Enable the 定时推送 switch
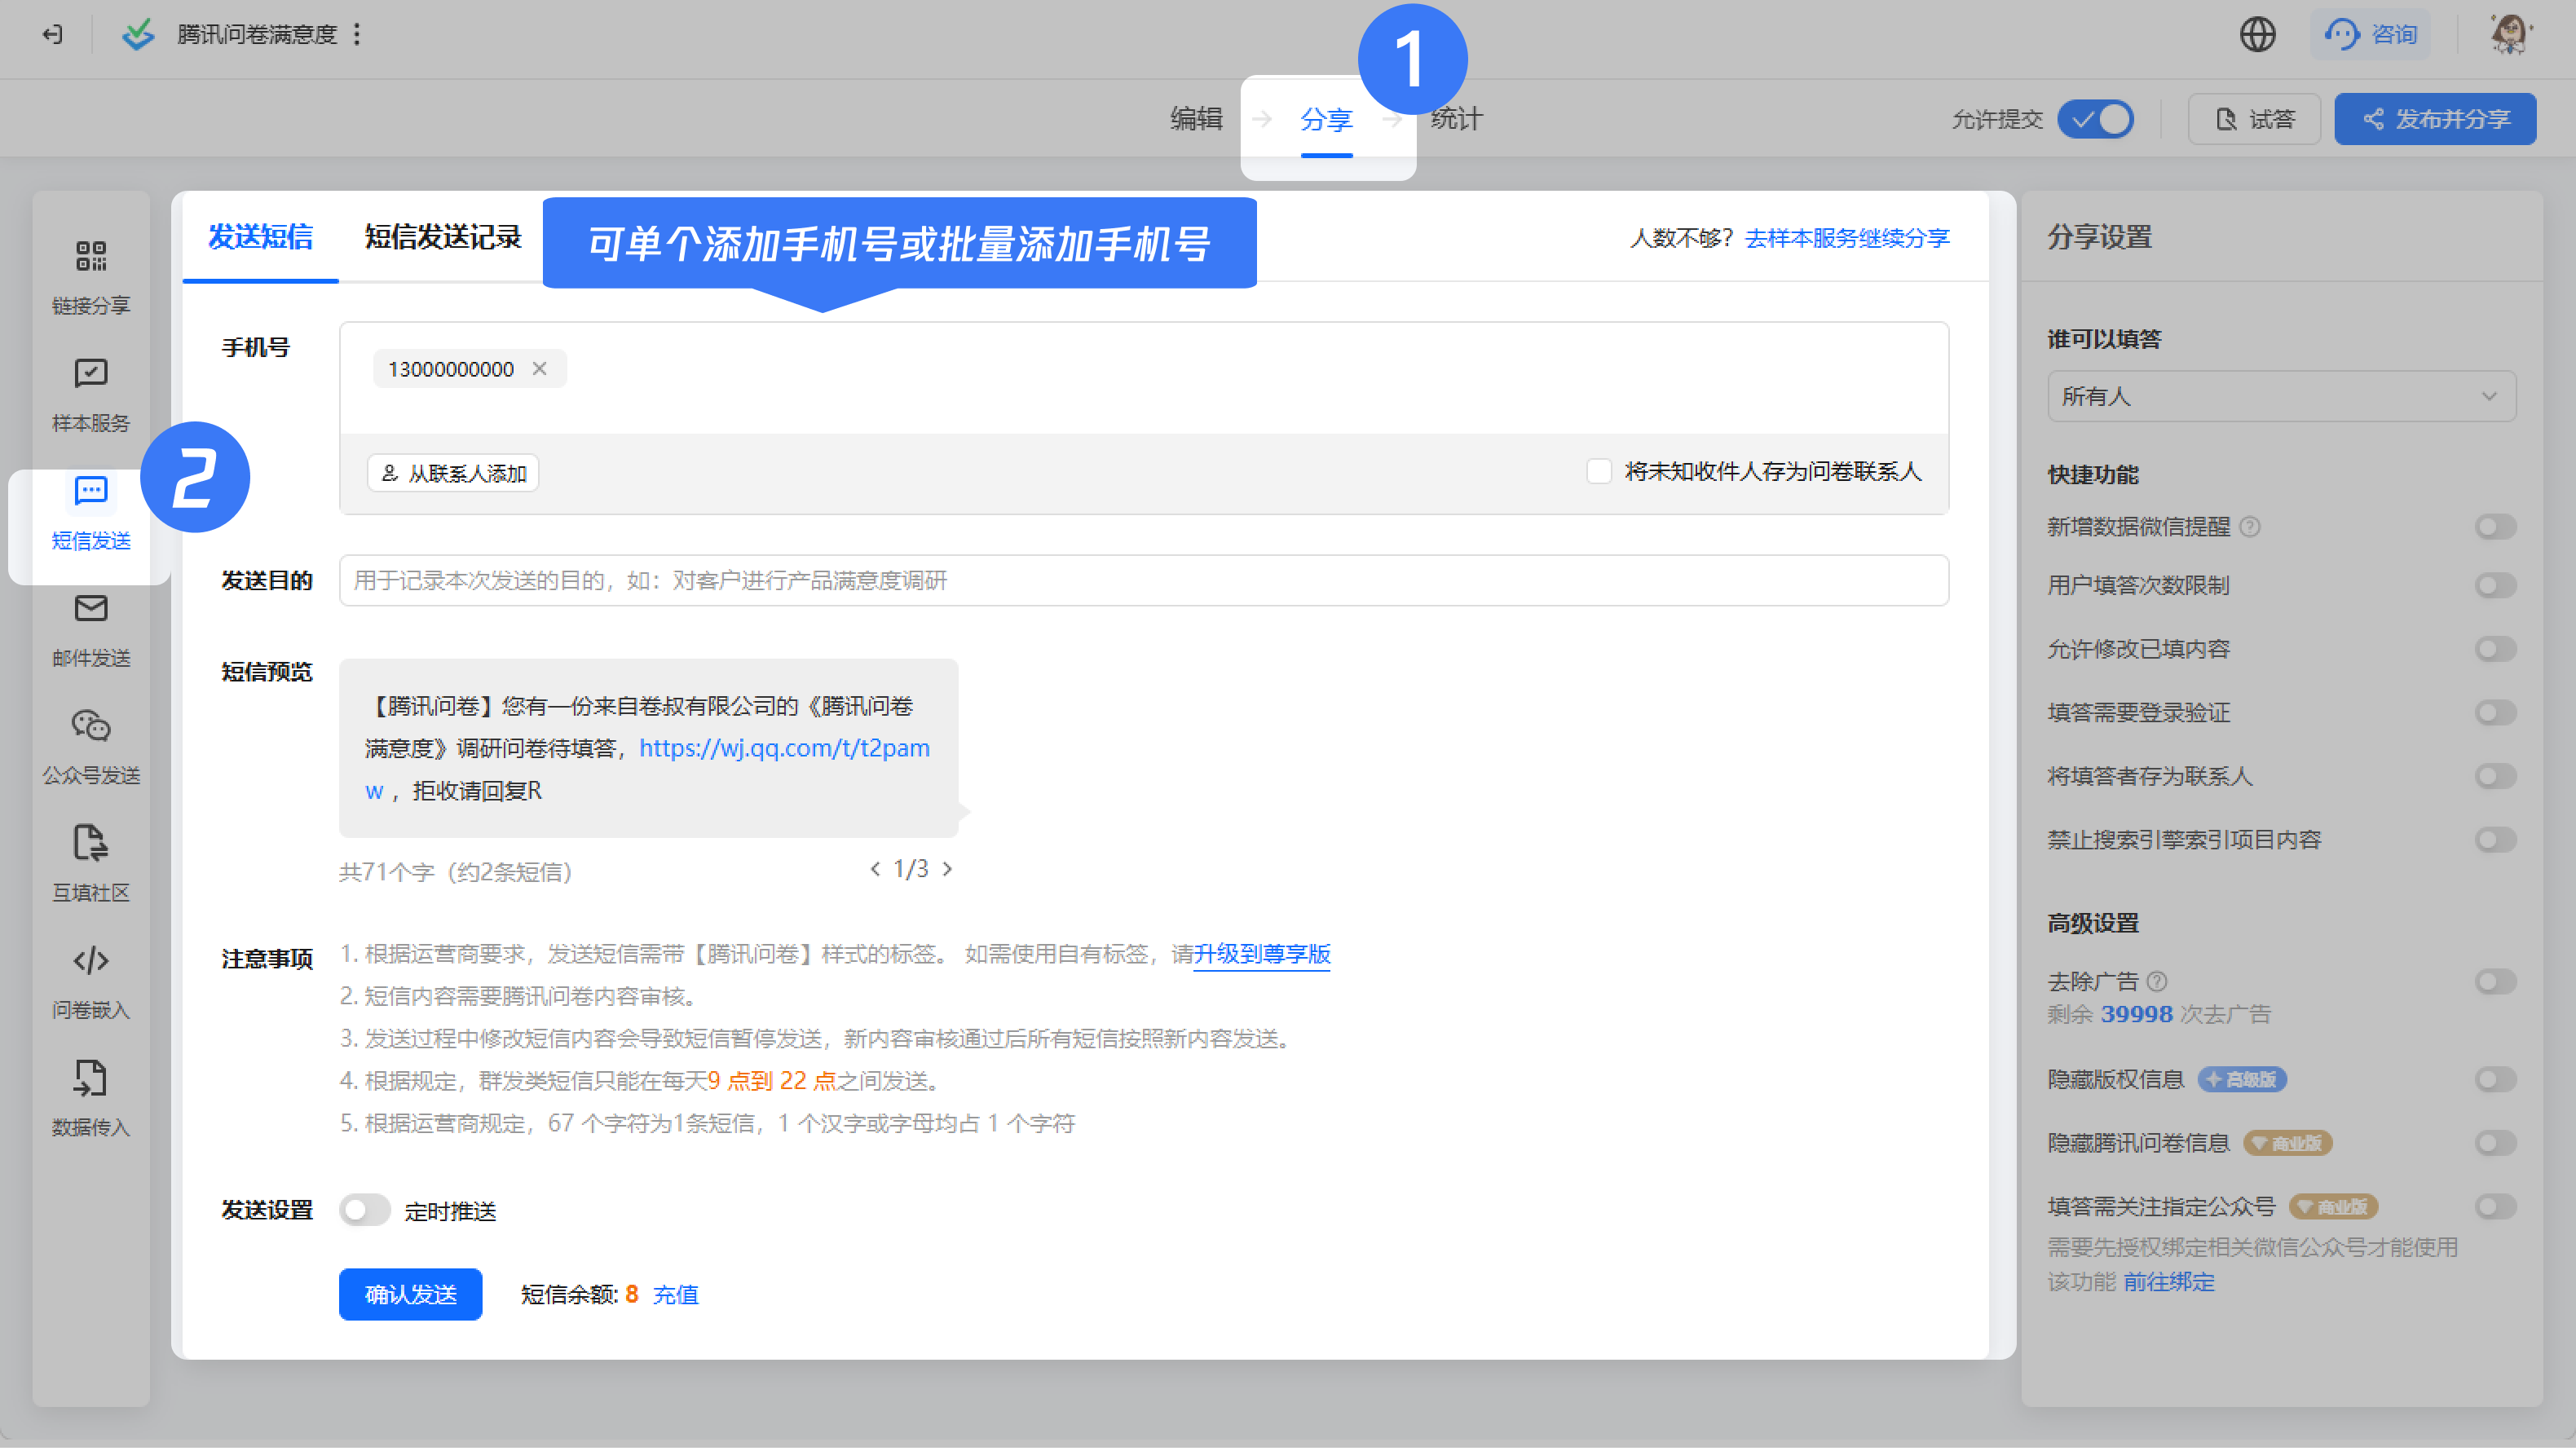The width and height of the screenshot is (2576, 1451). (364, 1211)
